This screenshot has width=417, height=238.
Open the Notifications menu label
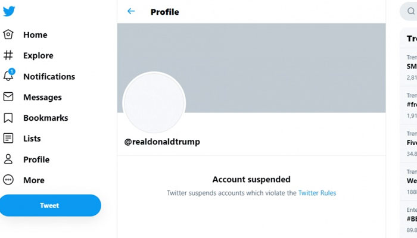(49, 77)
